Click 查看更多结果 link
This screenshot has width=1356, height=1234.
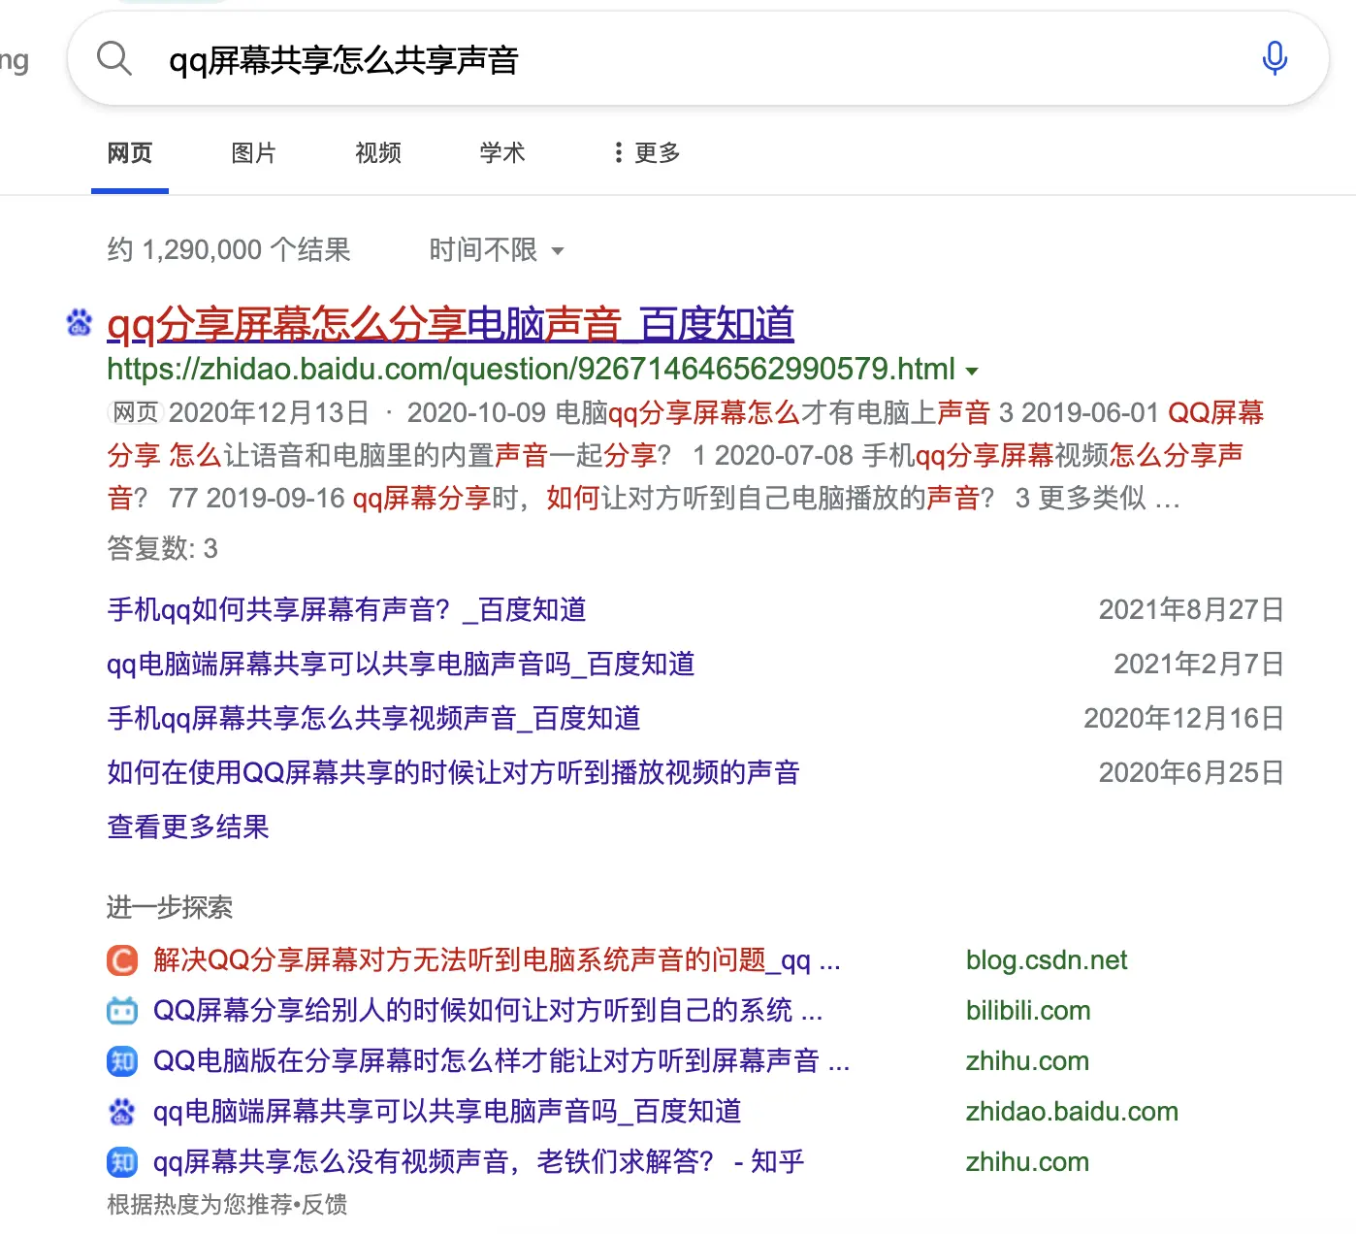pos(188,827)
